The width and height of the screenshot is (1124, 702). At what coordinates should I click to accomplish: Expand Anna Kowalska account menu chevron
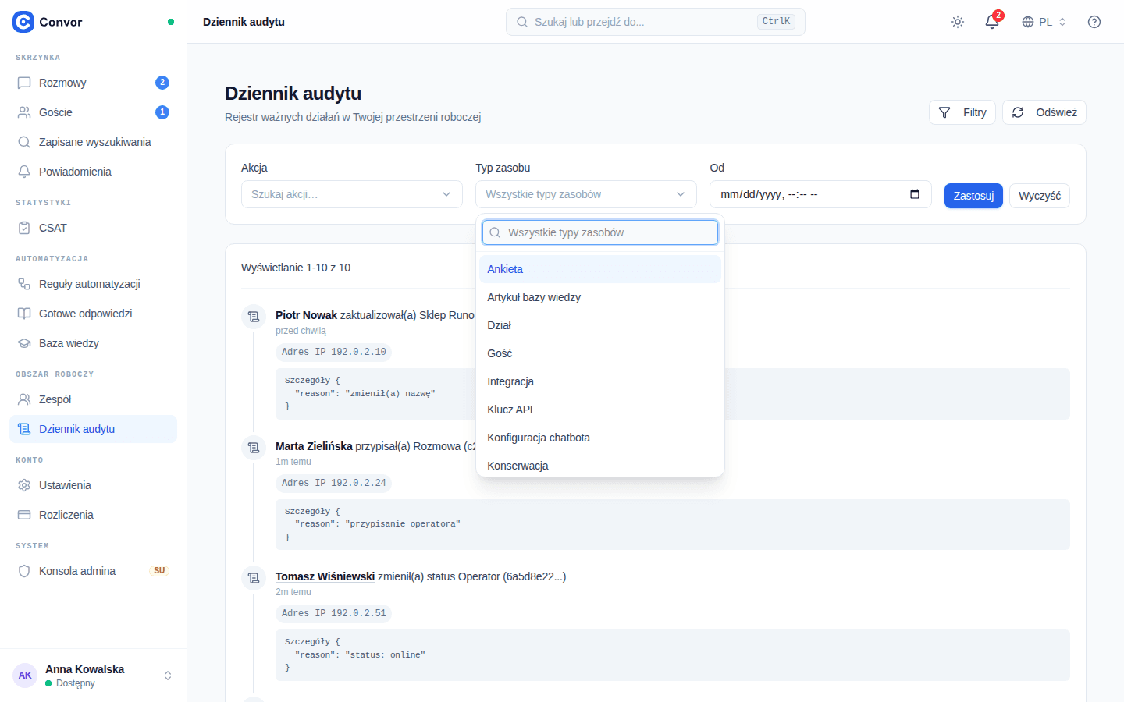pyautogui.click(x=168, y=675)
